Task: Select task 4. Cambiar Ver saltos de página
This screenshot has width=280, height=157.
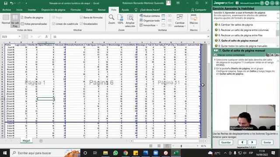Action: (x=235, y=25)
